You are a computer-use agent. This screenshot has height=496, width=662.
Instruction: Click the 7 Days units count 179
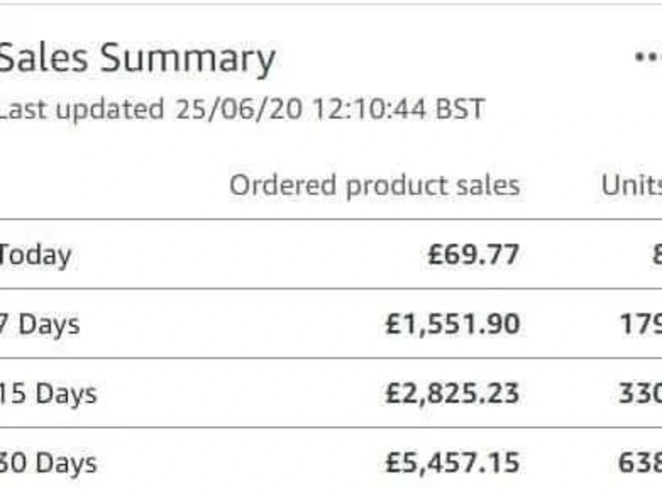640,324
